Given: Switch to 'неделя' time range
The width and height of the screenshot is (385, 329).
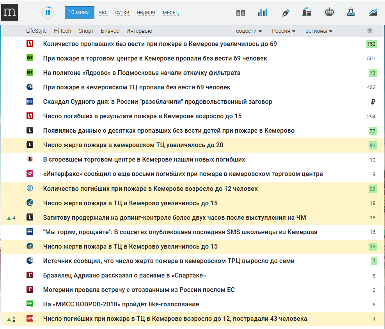Looking at the screenshot, I should pyautogui.click(x=146, y=12).
